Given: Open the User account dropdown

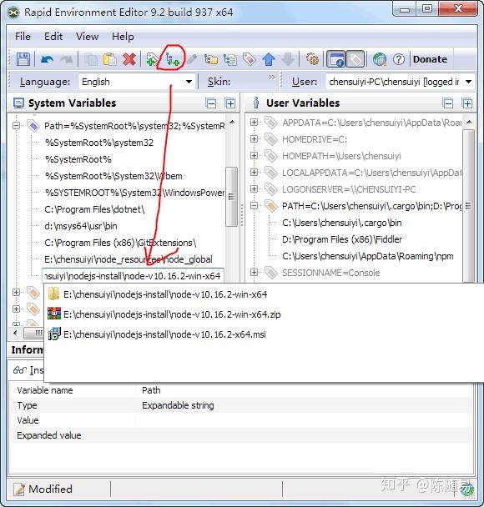Looking at the screenshot, I should point(401,82).
